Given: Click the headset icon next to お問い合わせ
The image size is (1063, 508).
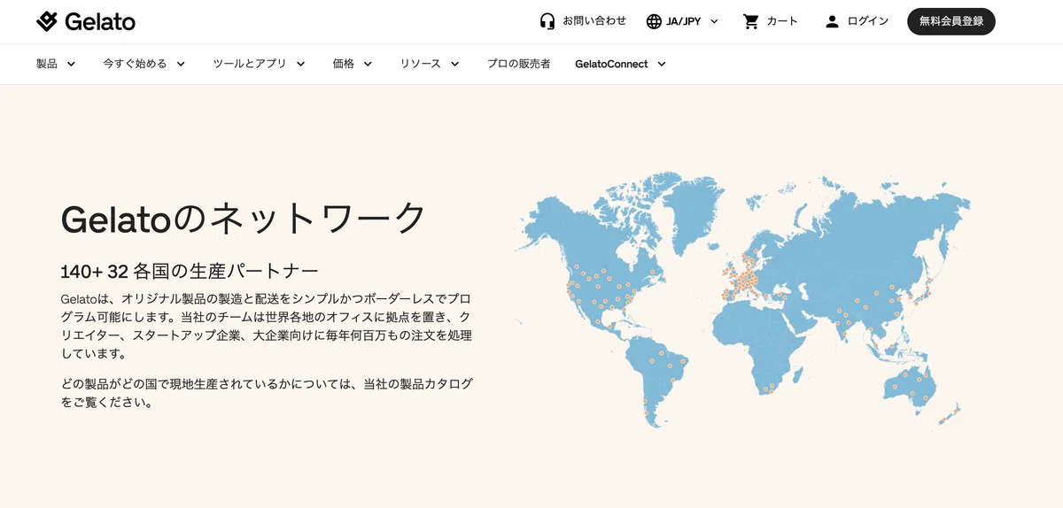Looking at the screenshot, I should pyautogui.click(x=547, y=21).
